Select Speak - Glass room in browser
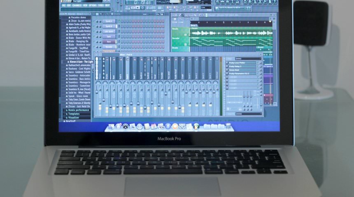354x197 pixels. tap(78, 96)
